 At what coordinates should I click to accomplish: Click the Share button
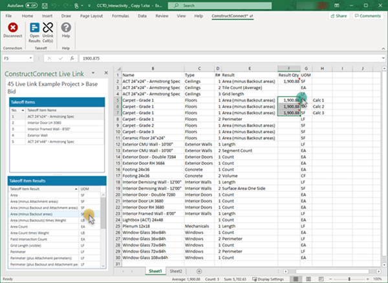point(339,16)
